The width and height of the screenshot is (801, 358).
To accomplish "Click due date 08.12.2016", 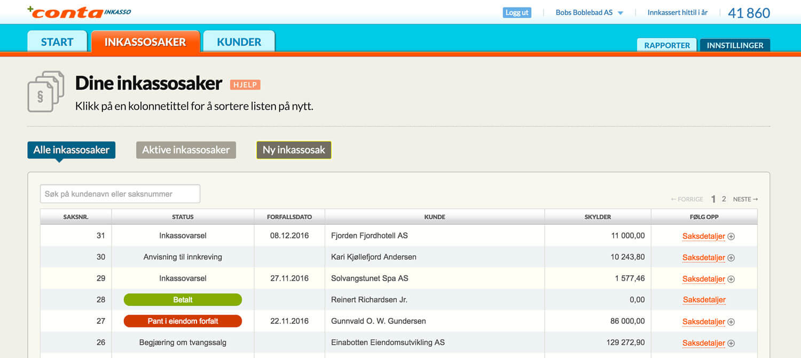I will [x=289, y=235].
